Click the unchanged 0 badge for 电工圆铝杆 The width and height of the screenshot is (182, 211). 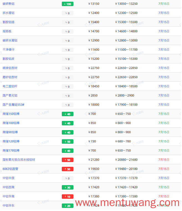tap(68, 86)
